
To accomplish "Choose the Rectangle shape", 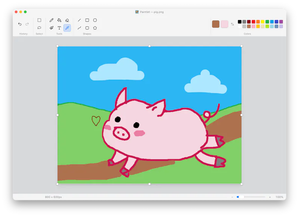I will [87, 20].
